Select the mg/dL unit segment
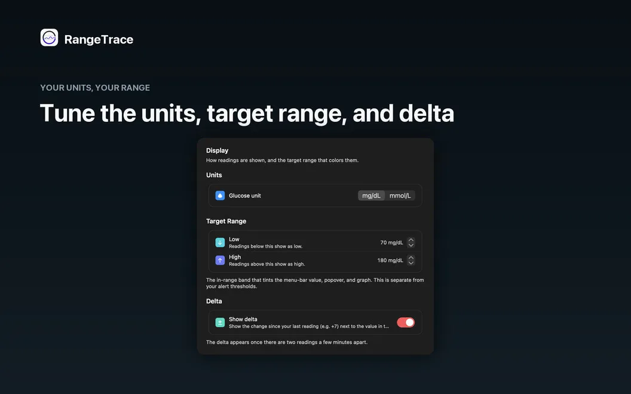631x394 pixels. (371, 195)
